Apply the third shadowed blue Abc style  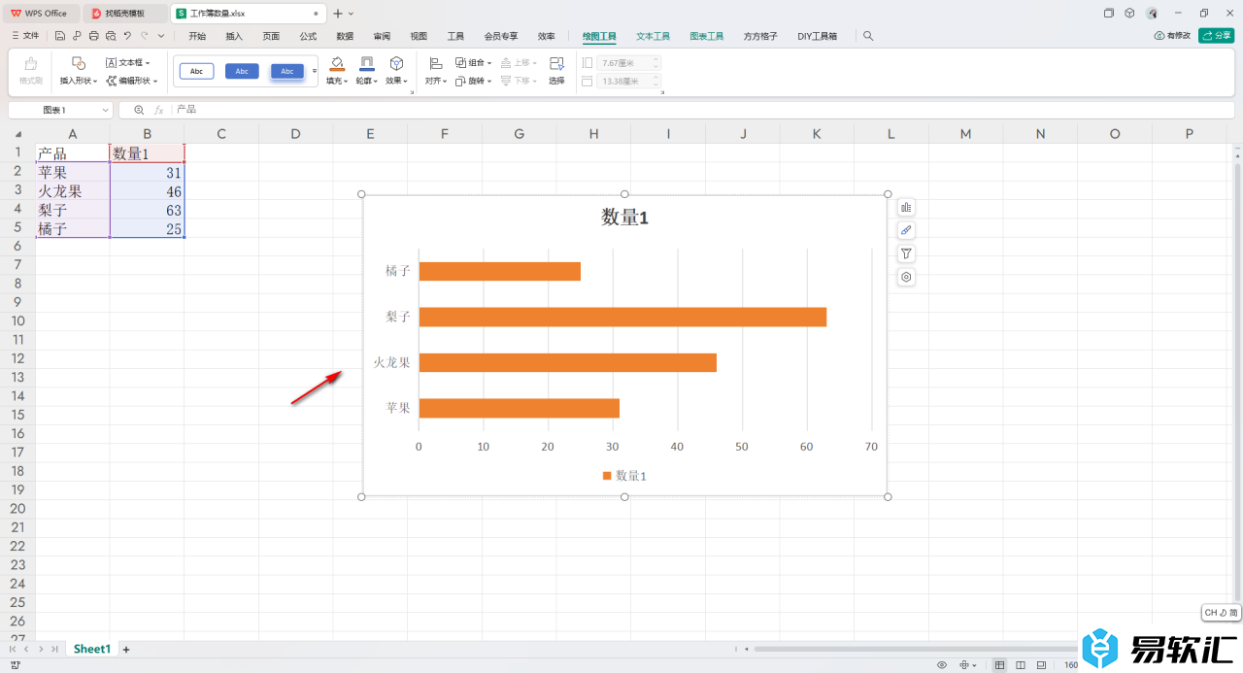point(287,71)
